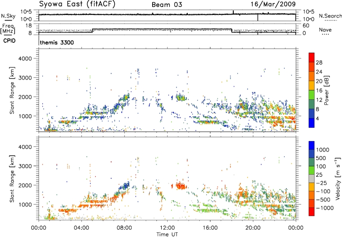Click the "N.Search" legend label
Viewport: 342px width, 237px height.
(330, 16)
